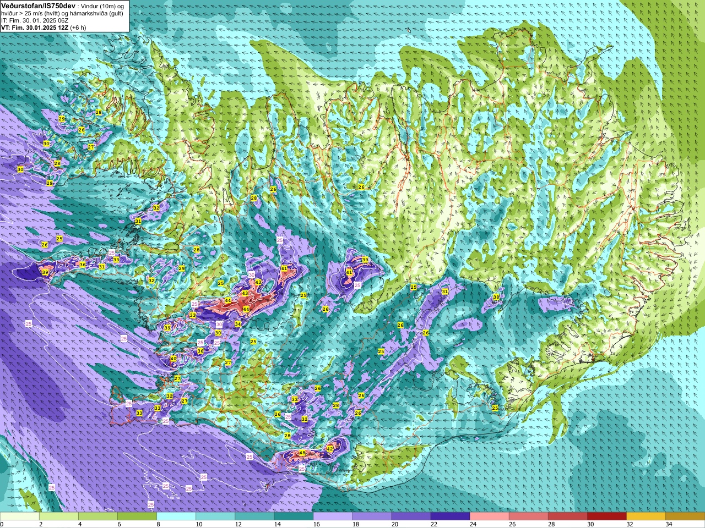Click the yellow gust label 38
This screenshot has height=528, width=705.
point(496,297)
